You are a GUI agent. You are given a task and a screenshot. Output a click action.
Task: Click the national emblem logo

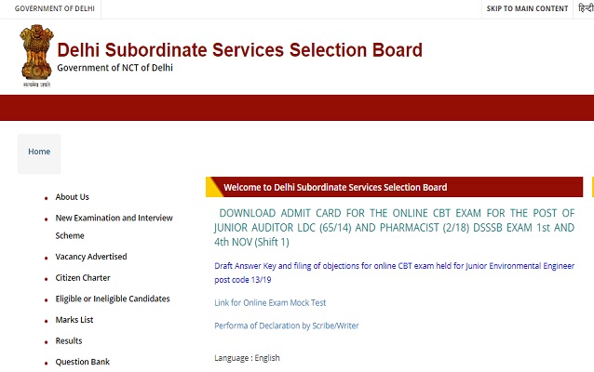tap(34, 56)
